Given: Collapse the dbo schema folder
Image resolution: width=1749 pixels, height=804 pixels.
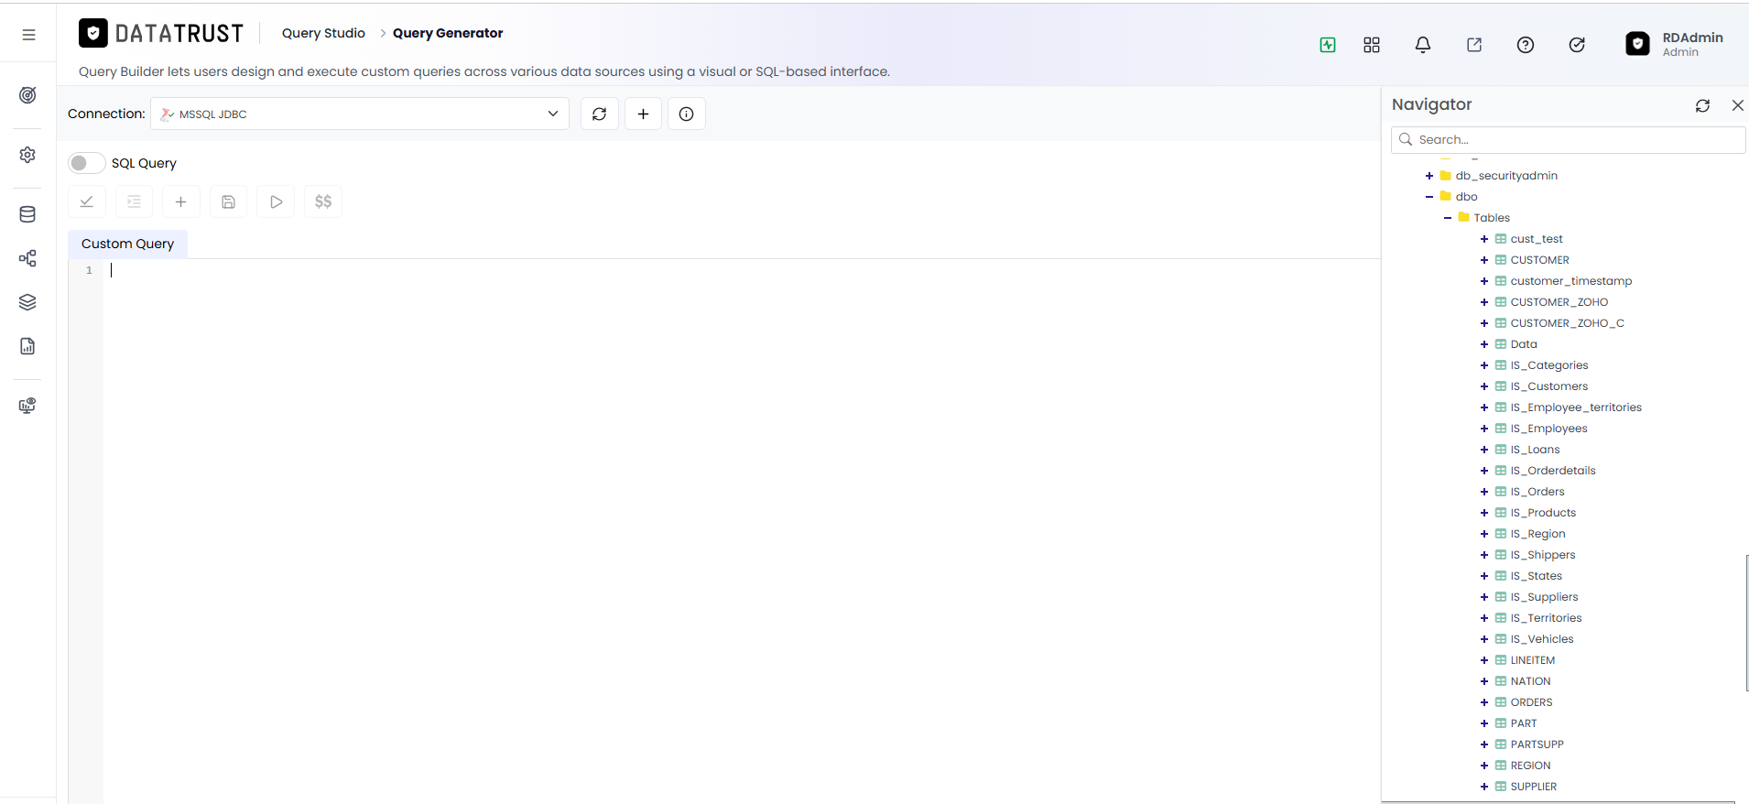Looking at the screenshot, I should coord(1429,196).
